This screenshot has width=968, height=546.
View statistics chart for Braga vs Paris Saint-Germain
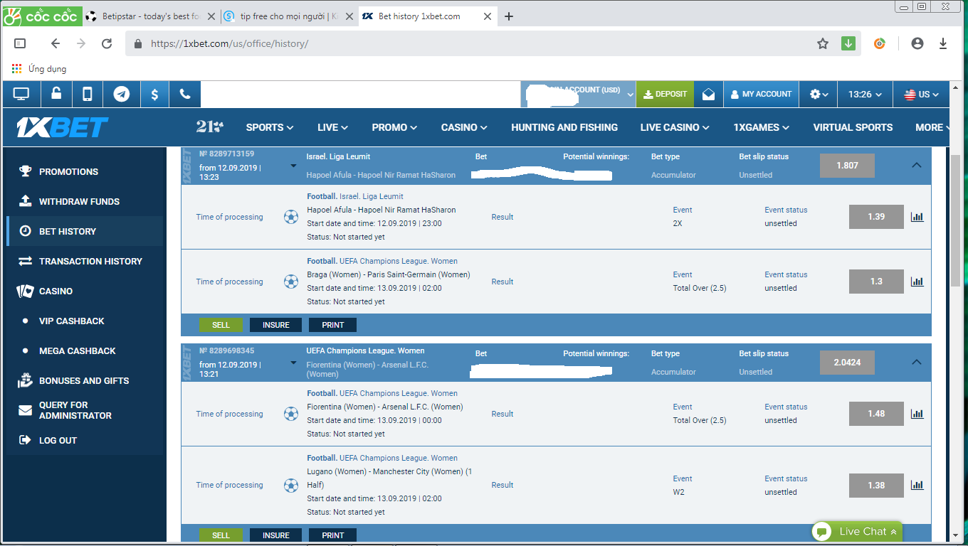pyautogui.click(x=917, y=282)
